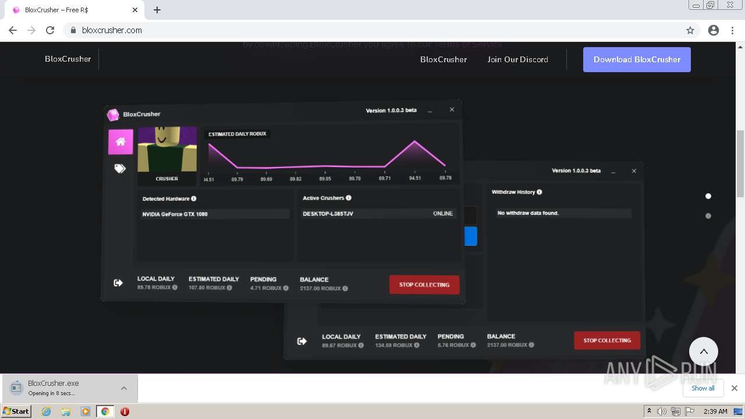The image size is (745, 419).
Task: Click info icon beside 89.78 ROBUX local daily
Action: (x=175, y=287)
